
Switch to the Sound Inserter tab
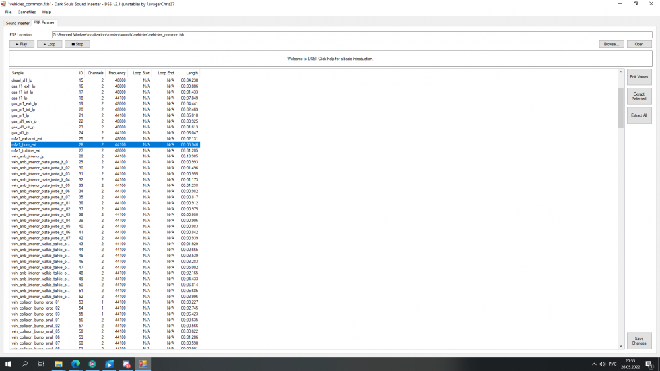pos(18,23)
